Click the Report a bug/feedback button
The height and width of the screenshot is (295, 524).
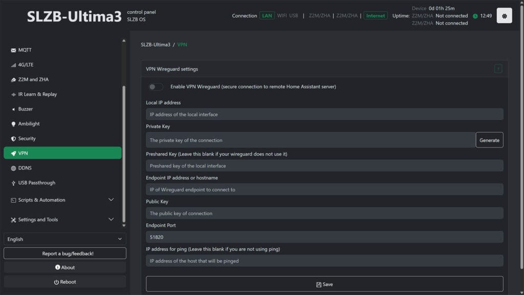(x=64, y=253)
